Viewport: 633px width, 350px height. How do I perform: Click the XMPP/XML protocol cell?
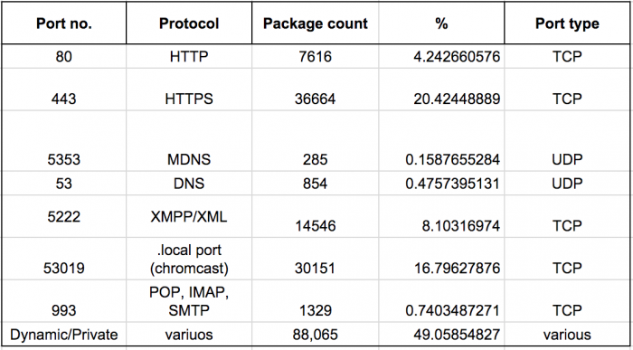pyautogui.click(x=189, y=217)
